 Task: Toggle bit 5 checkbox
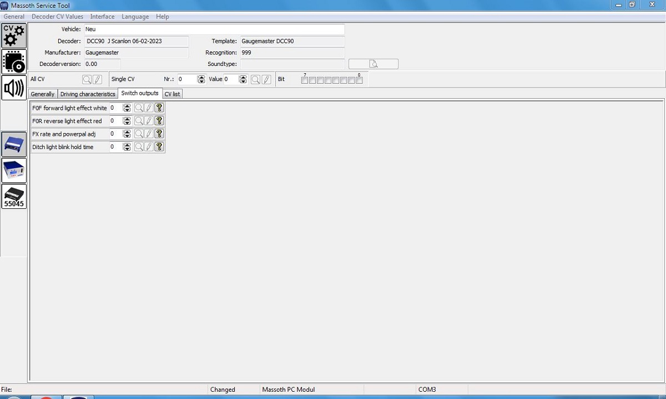pos(320,80)
